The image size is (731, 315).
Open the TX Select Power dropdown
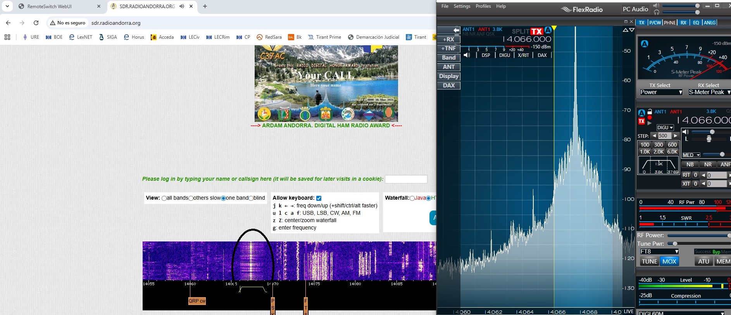[x=661, y=92]
